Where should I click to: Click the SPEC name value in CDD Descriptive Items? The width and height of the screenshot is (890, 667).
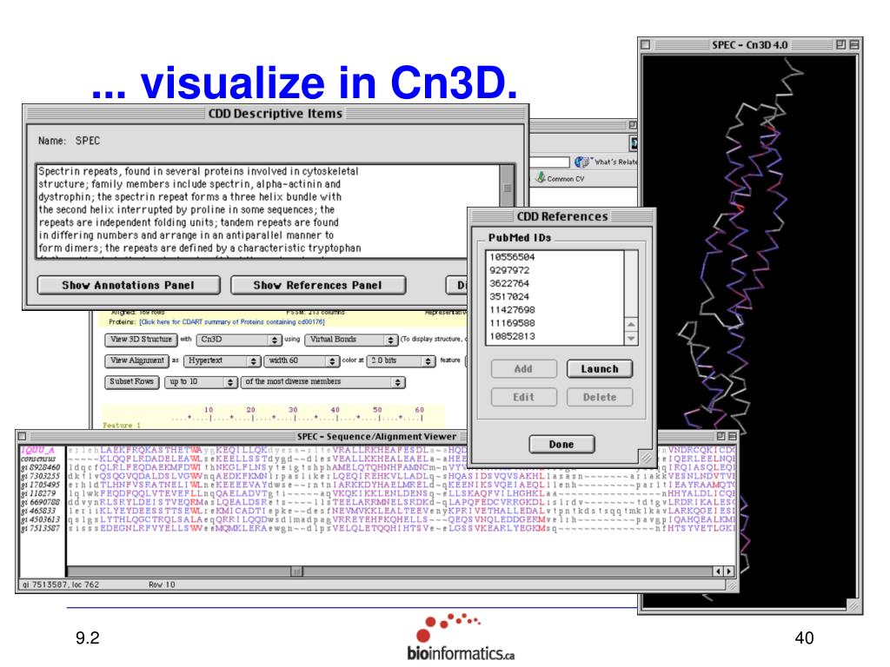point(88,141)
